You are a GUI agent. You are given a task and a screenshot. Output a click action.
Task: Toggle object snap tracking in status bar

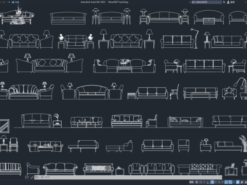[226, 182]
